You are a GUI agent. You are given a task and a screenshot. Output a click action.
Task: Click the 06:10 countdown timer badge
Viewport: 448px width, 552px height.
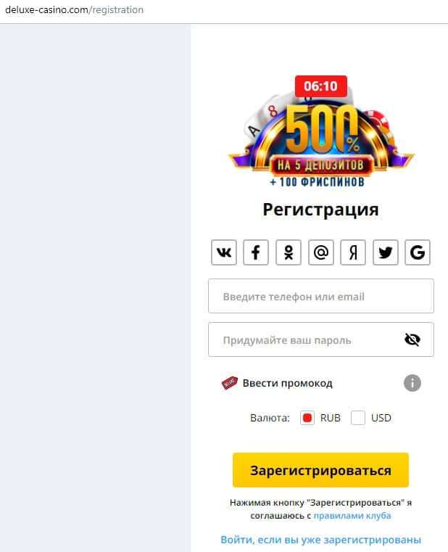coord(320,86)
